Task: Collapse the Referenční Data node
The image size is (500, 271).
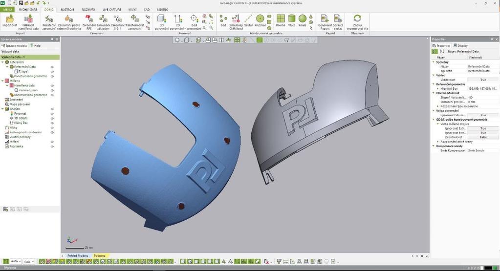Action: click(x=7, y=67)
